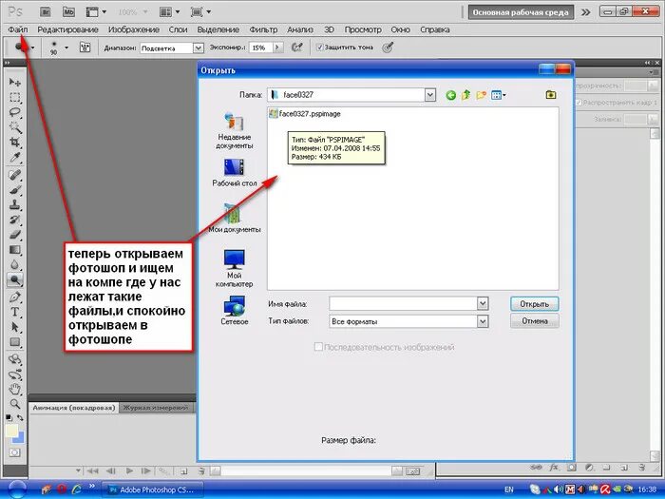Select the Eyedropper tool
This screenshot has width=665, height=499.
[x=15, y=158]
